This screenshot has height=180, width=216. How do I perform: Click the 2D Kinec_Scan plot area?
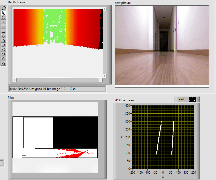click(163, 137)
